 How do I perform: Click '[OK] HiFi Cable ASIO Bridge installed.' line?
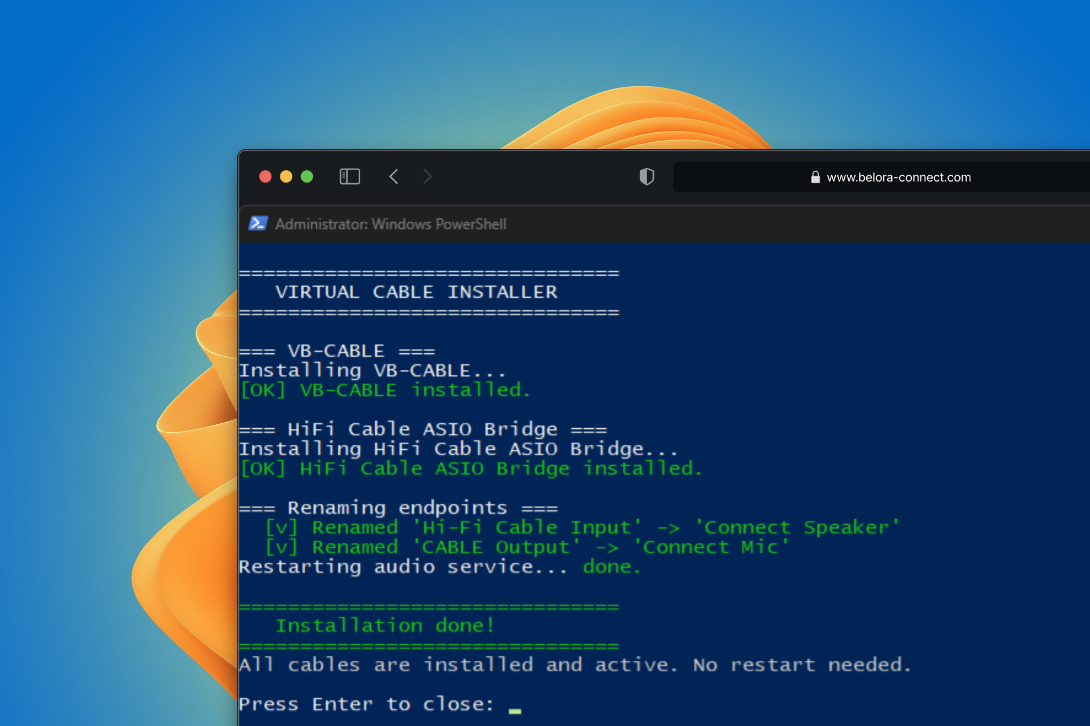(x=471, y=469)
